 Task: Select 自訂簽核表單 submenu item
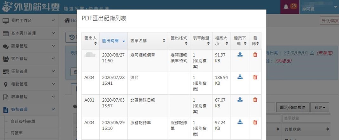[23, 121]
